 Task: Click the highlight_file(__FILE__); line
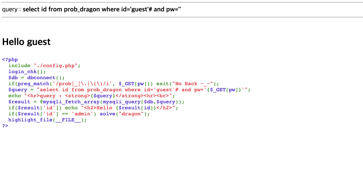coord(48,120)
